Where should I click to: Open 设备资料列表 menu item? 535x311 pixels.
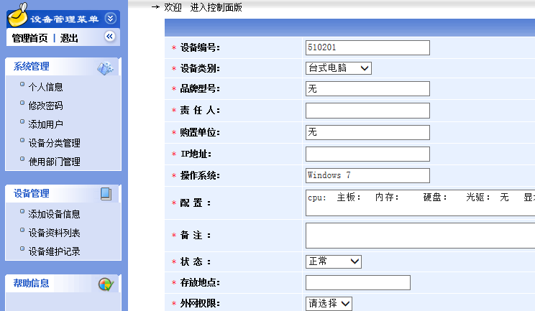(x=54, y=233)
